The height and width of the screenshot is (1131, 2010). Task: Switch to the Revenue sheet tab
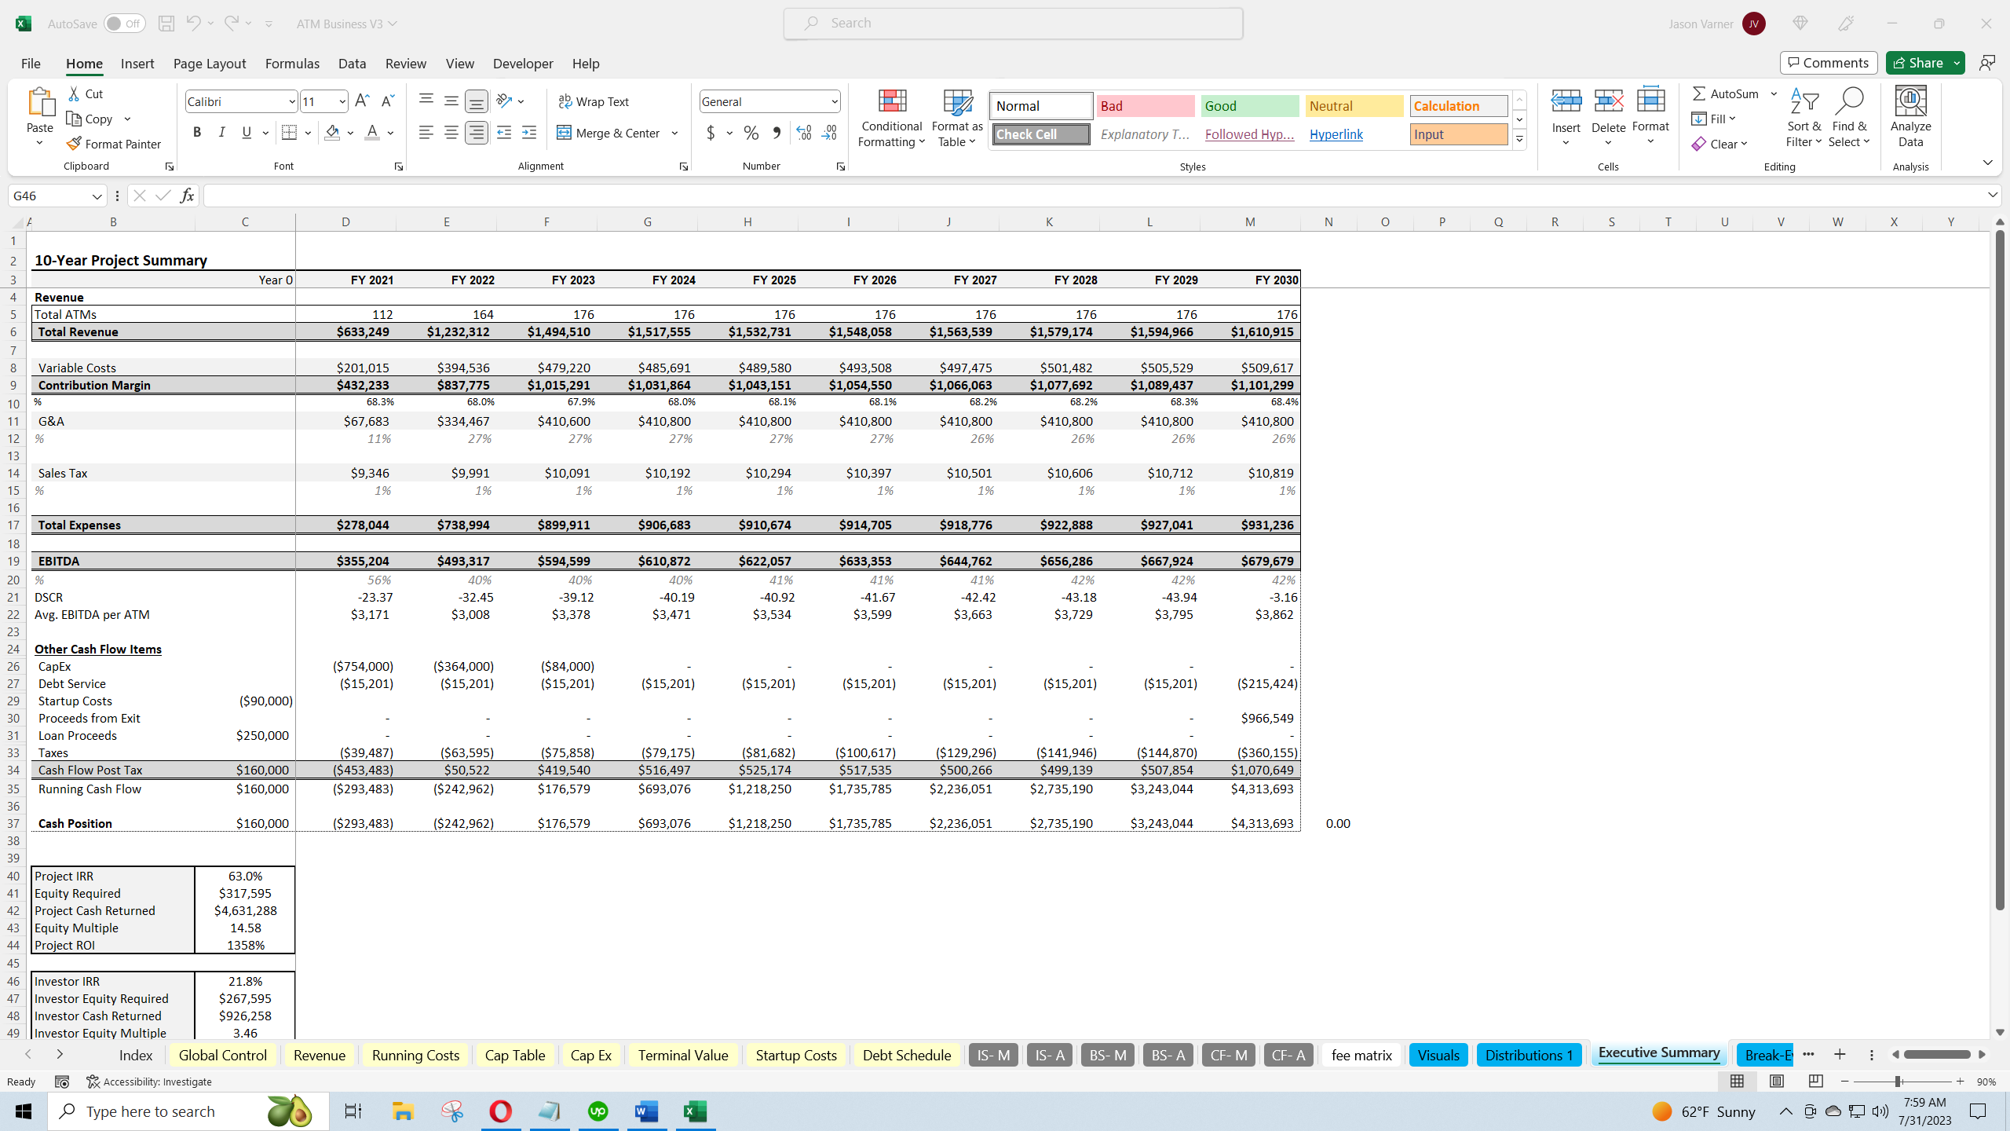pyautogui.click(x=317, y=1055)
